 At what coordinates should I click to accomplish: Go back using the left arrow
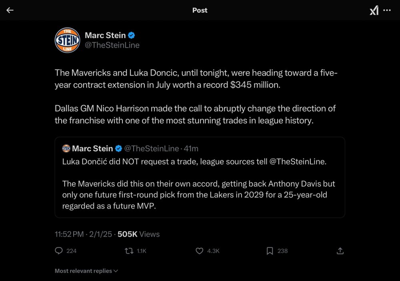(x=10, y=10)
